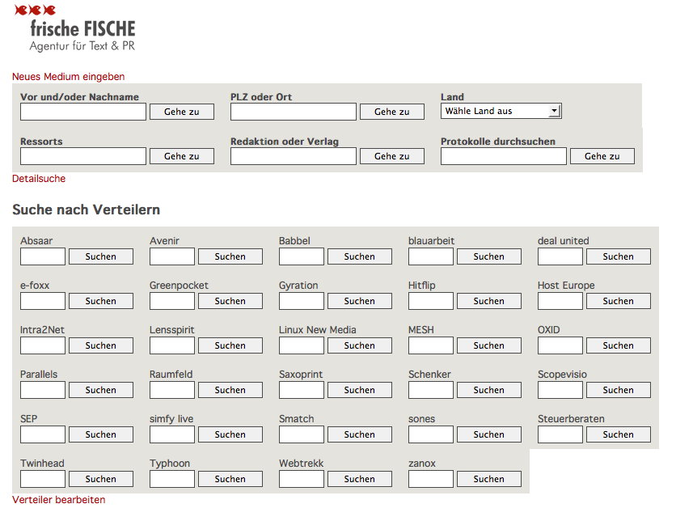Image resolution: width=693 pixels, height=521 pixels.
Task: Click Suchen button under Avenir
Action: point(230,256)
